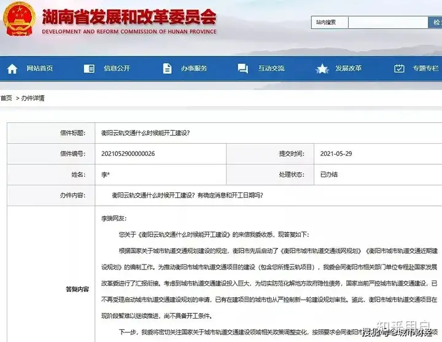Click the home icon in navigation bar

click(x=12, y=69)
